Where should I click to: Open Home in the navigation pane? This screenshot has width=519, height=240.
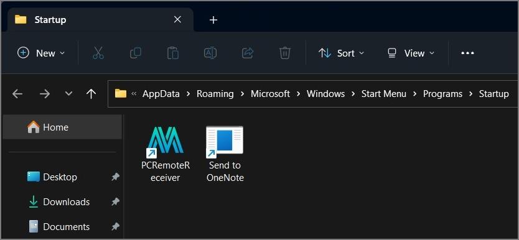[x=62, y=127]
